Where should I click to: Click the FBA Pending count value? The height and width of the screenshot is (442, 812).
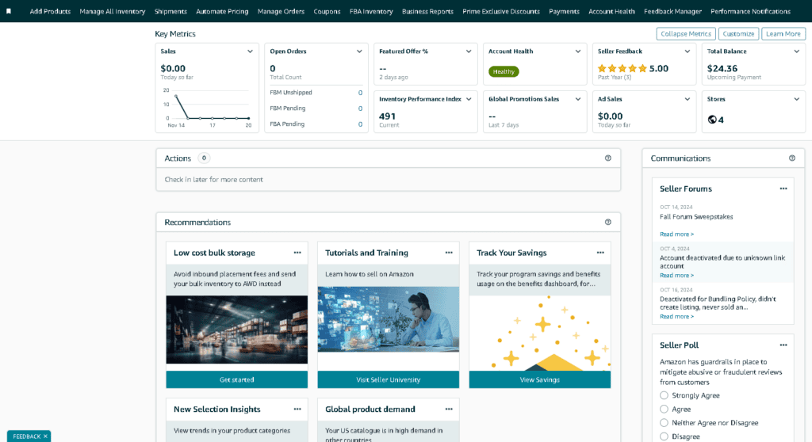click(x=361, y=124)
